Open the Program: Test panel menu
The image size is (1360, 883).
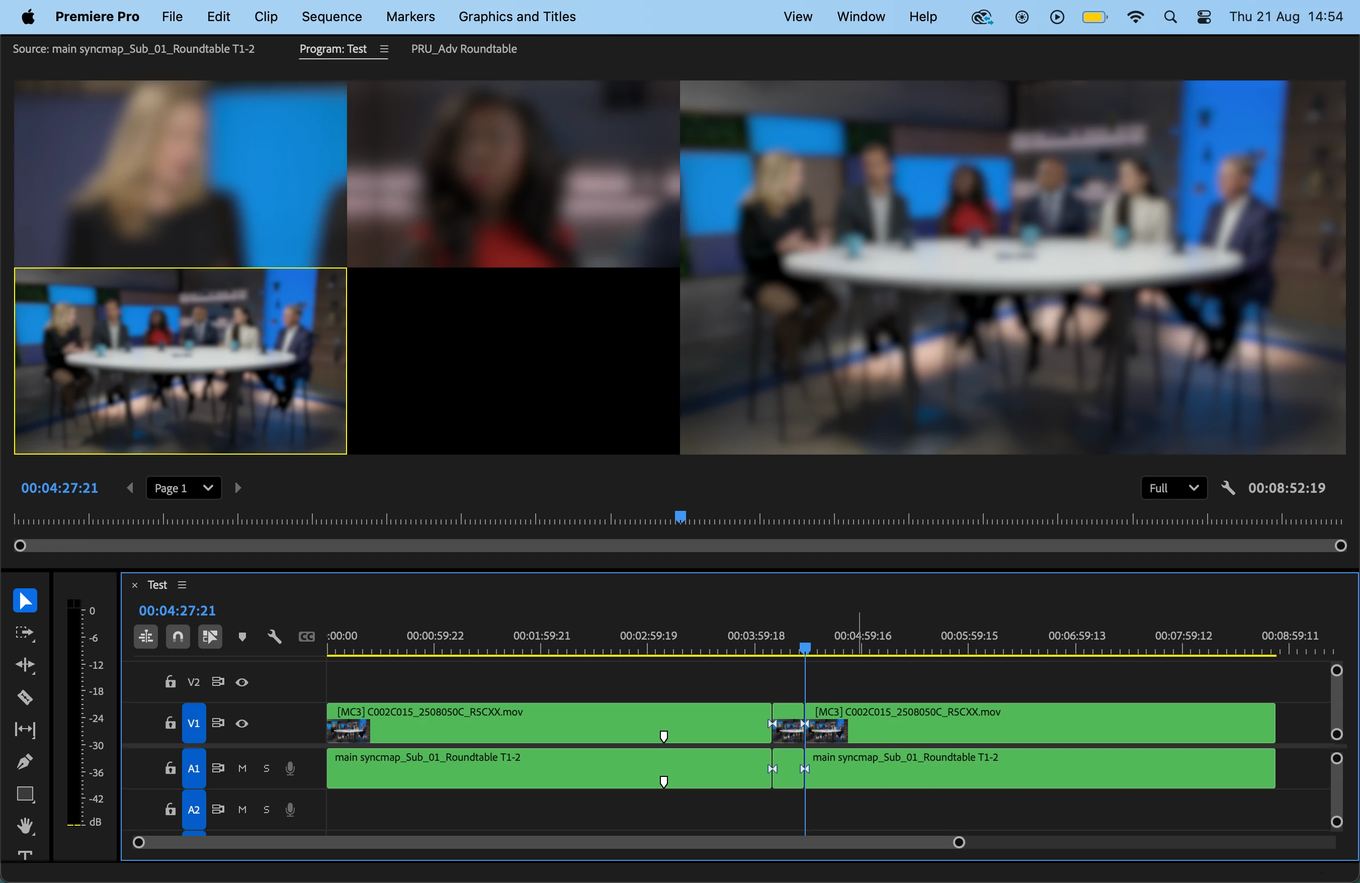click(x=384, y=49)
